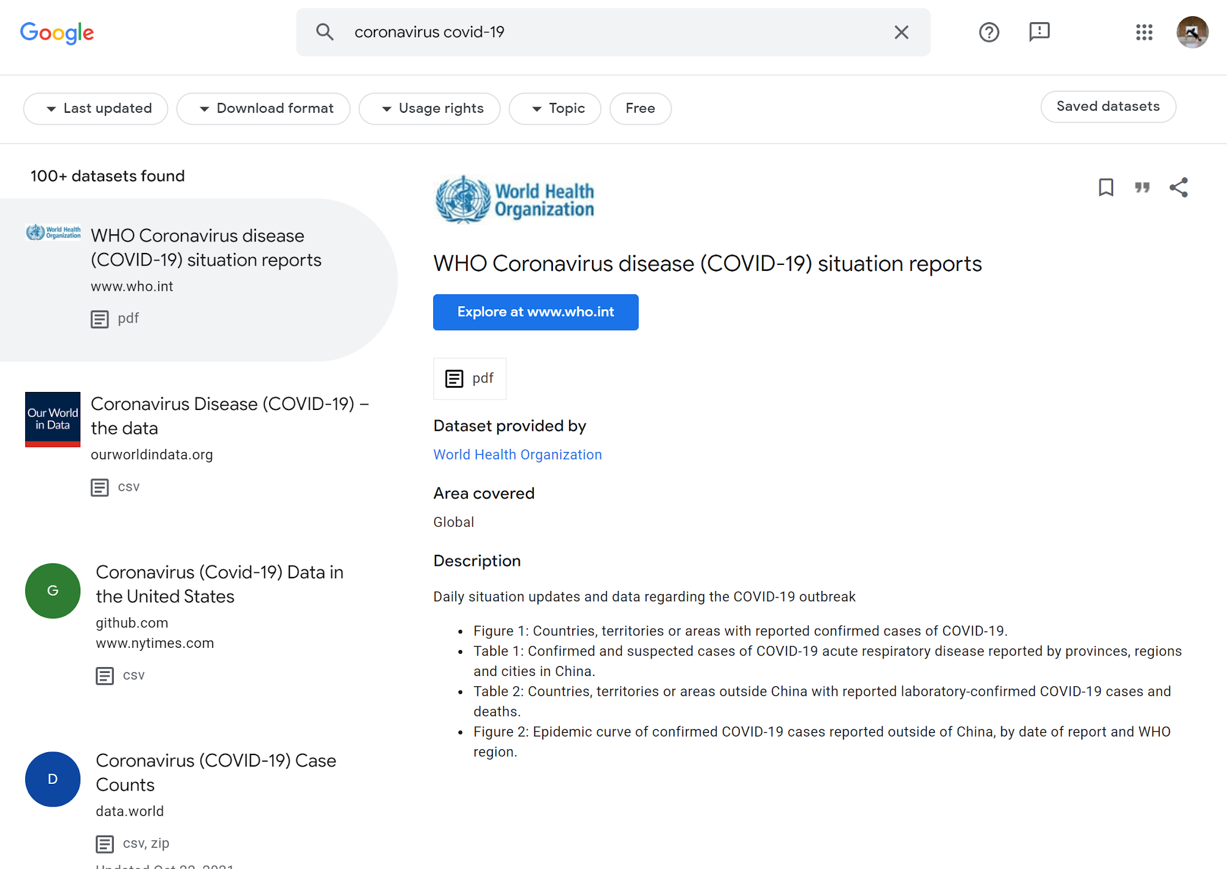Open the account profile picture
The height and width of the screenshot is (869, 1227).
[x=1192, y=32]
